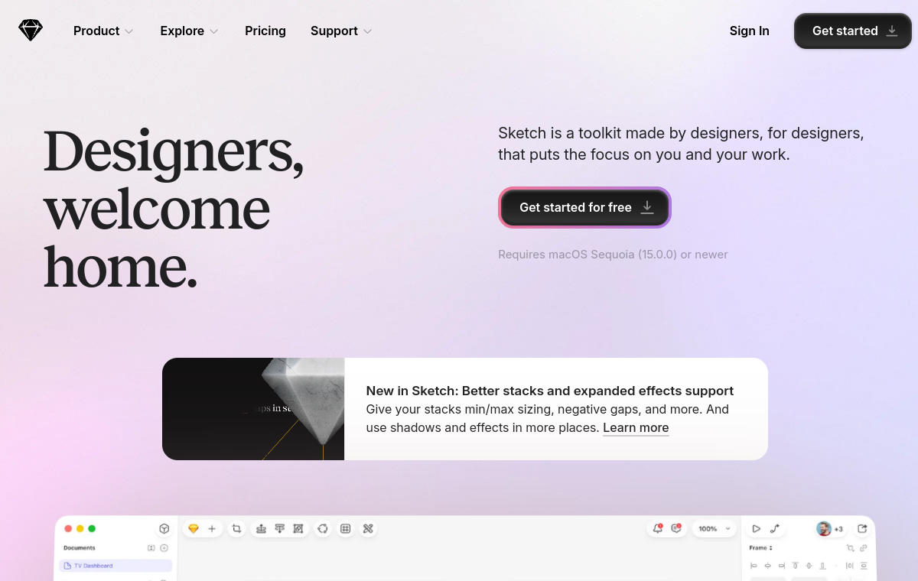Image resolution: width=918 pixels, height=581 pixels.
Task: Click the share/export icon at top right
Action: [x=862, y=528]
